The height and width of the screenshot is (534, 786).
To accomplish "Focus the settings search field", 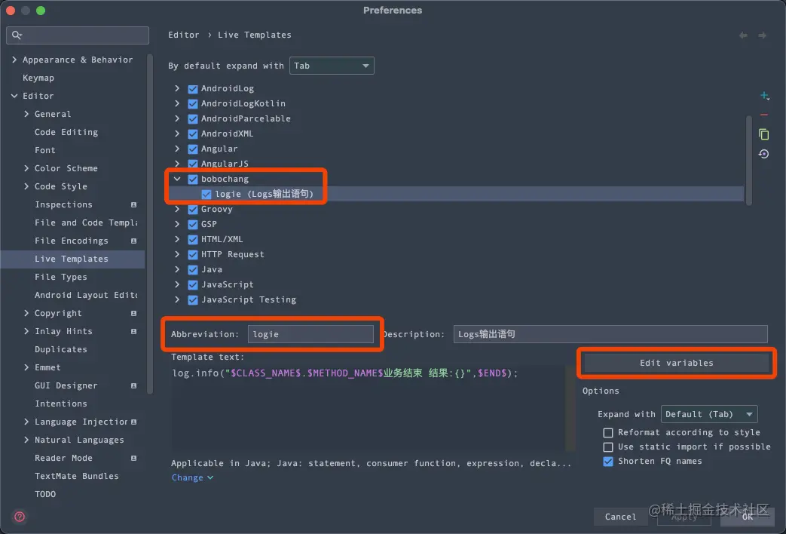I will 77,35.
